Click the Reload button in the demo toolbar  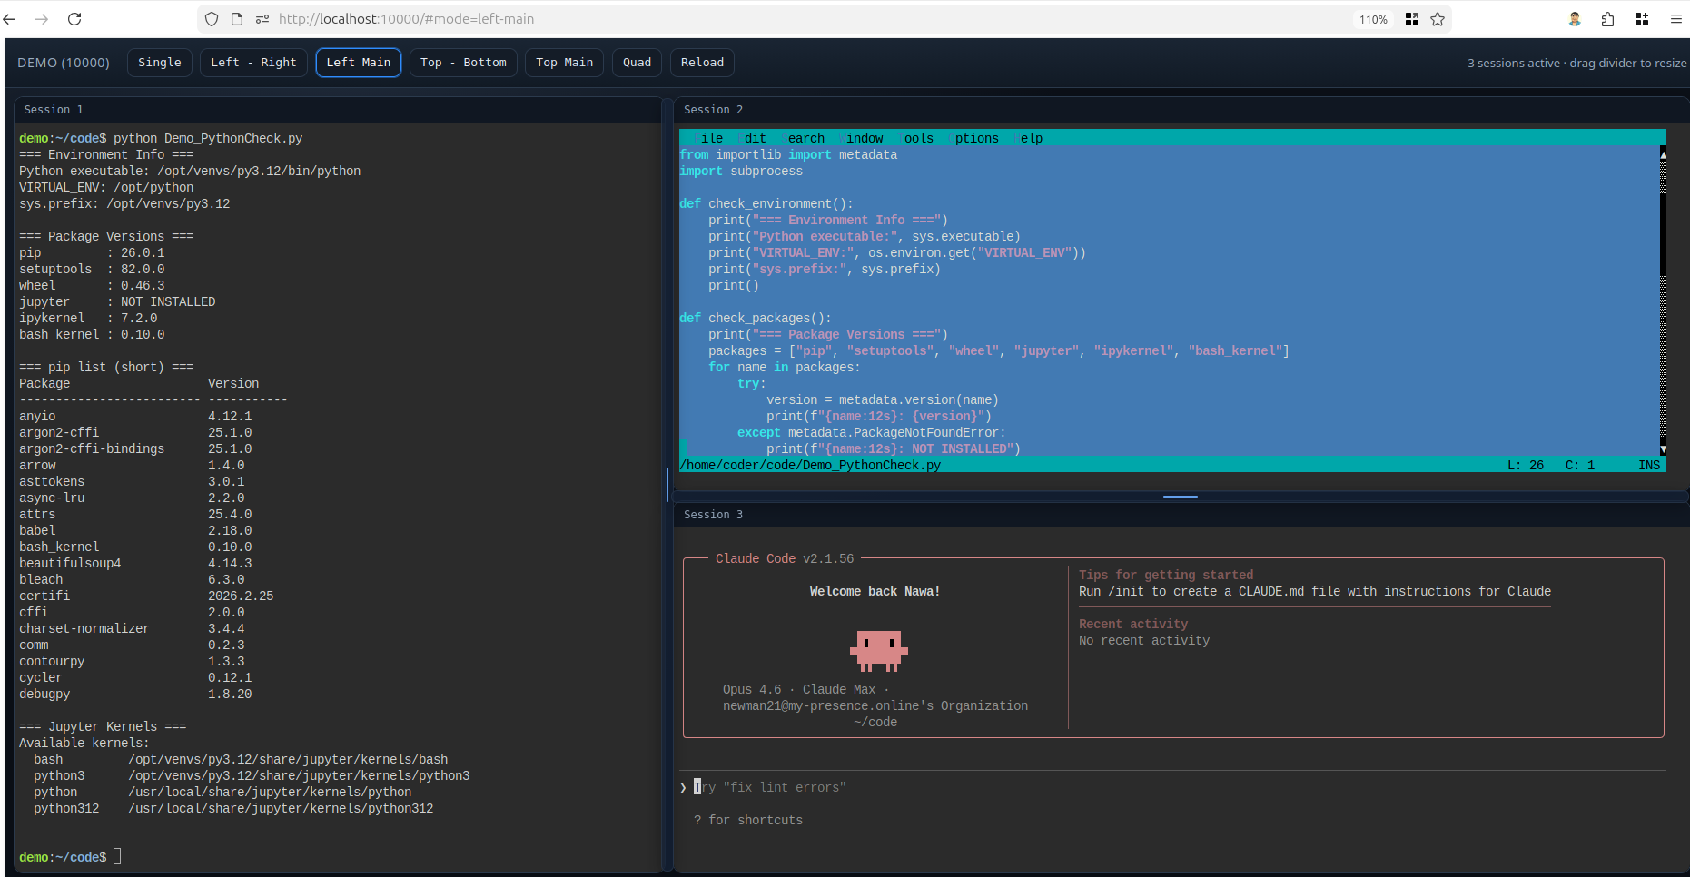tap(703, 63)
